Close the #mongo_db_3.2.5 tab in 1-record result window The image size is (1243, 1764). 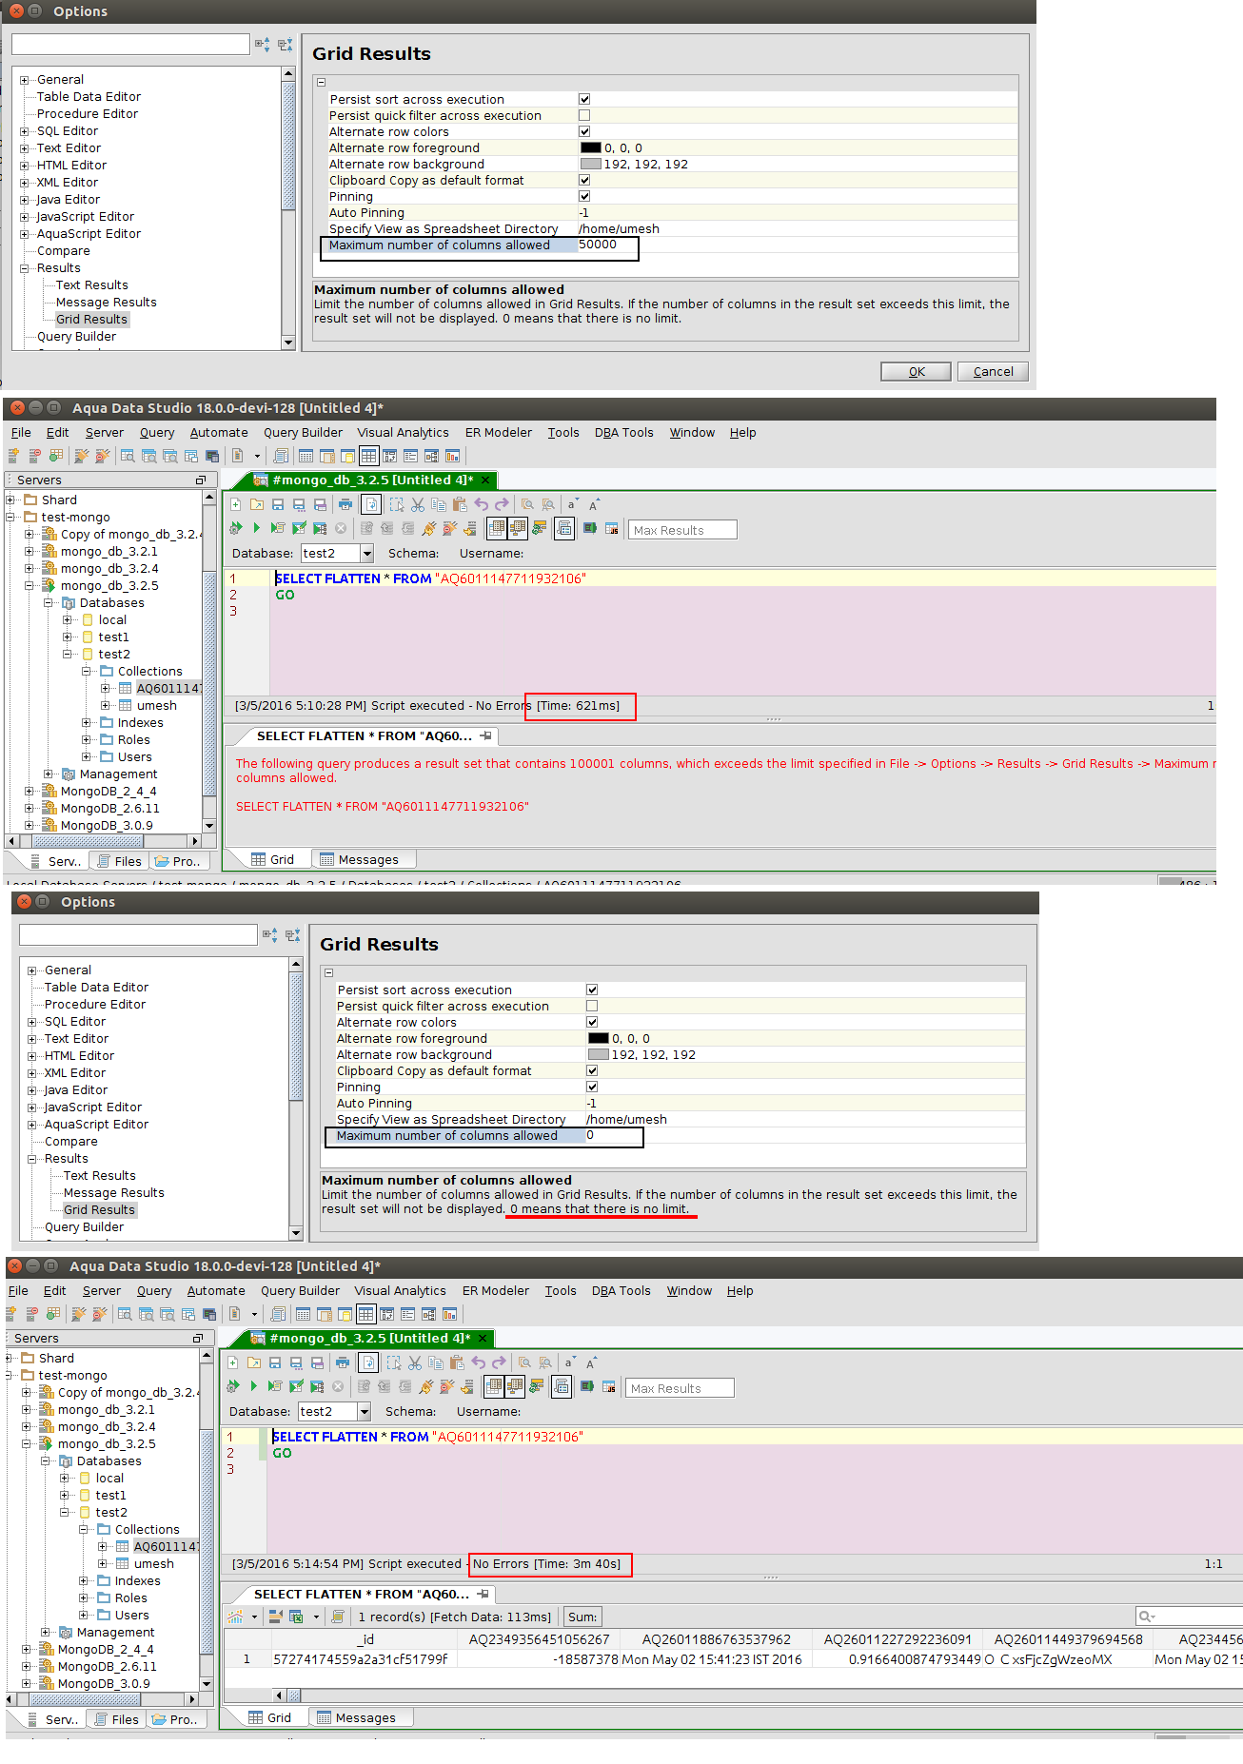point(483,1338)
